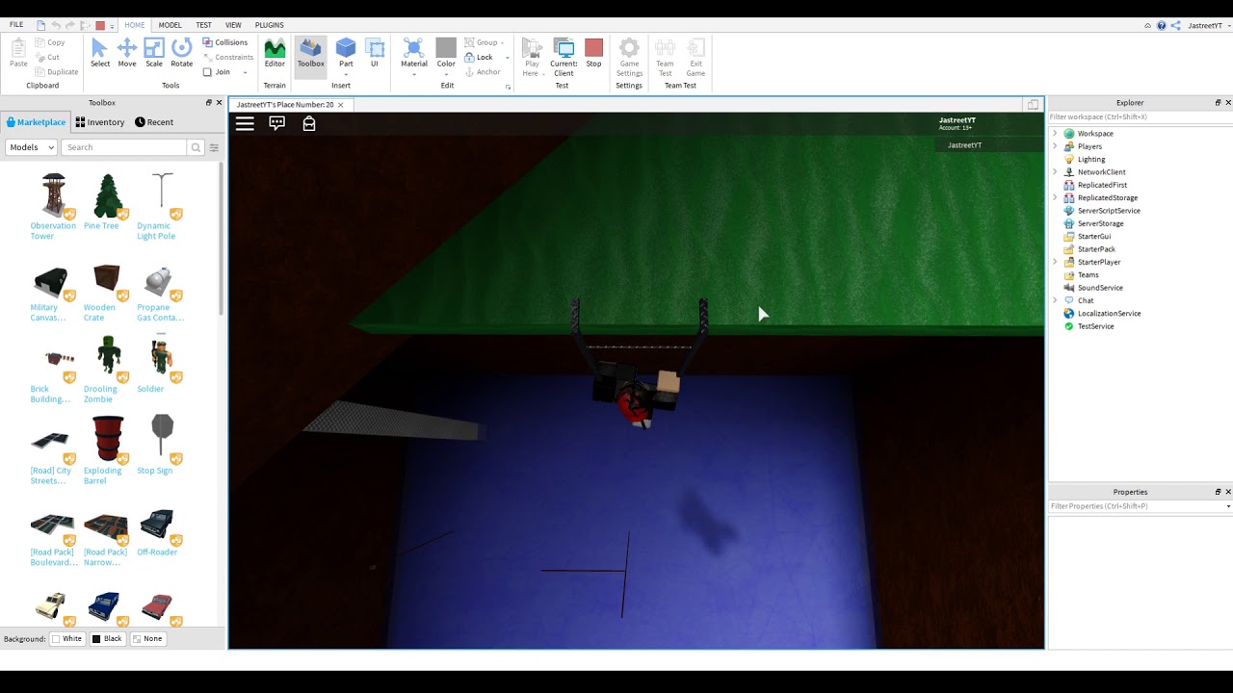Click the Paste button

tap(18, 53)
